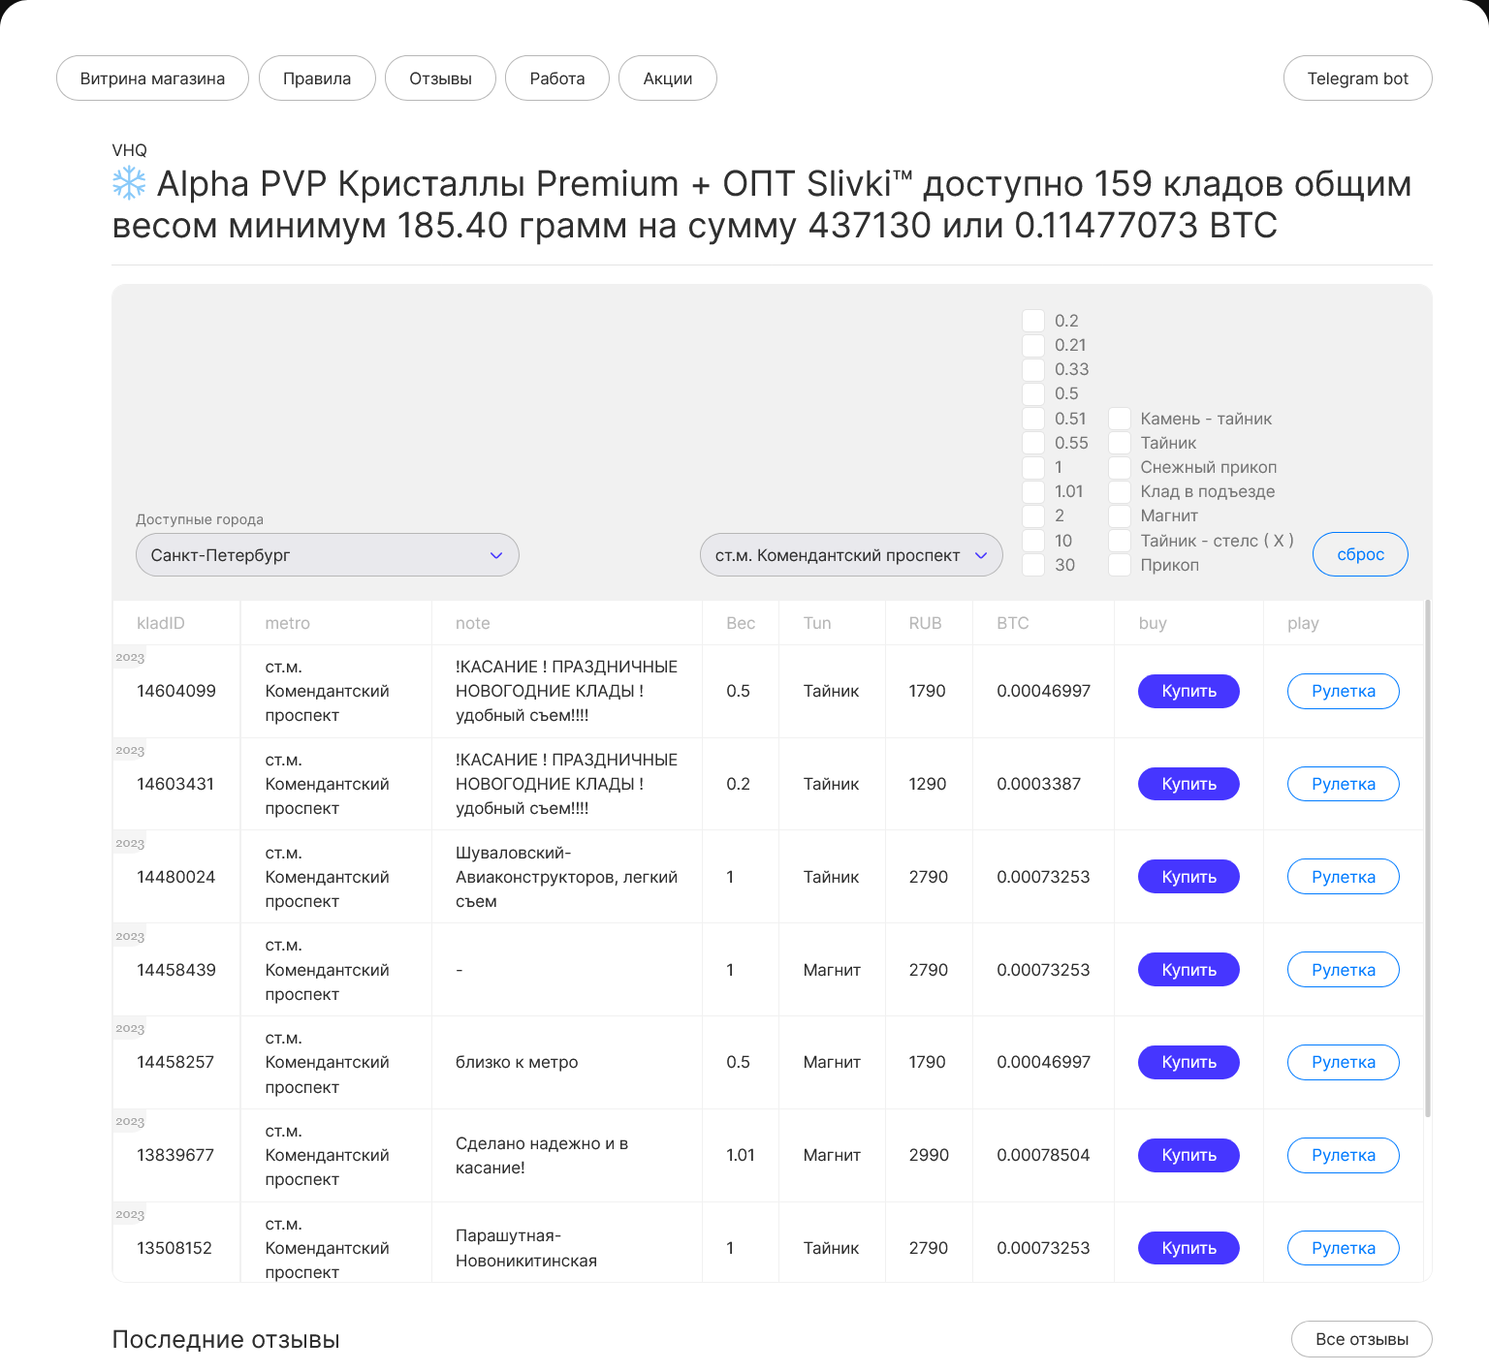
Task: Enable the 0.33 weight filter
Action: (x=1033, y=369)
